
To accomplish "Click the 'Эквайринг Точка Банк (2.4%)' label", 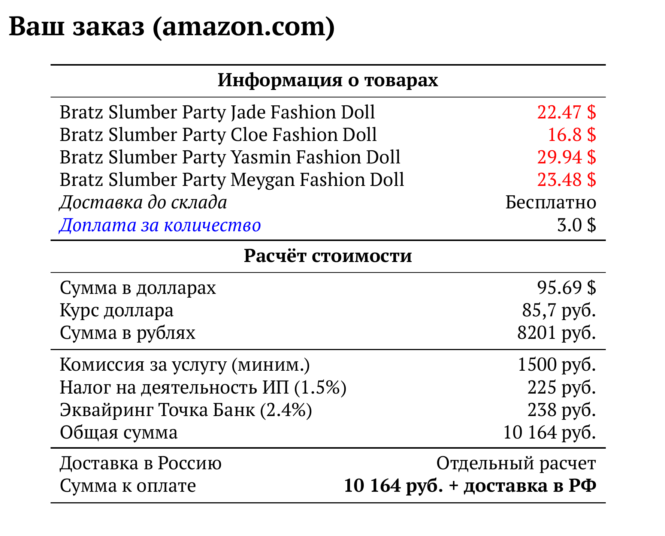I will [186, 410].
